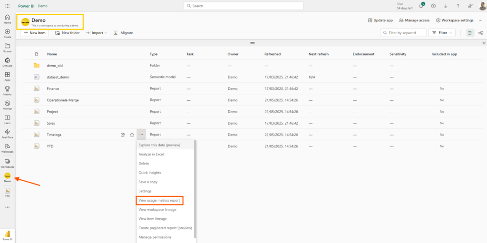
Task: Open the notifications bell
Action: [x=421, y=6]
